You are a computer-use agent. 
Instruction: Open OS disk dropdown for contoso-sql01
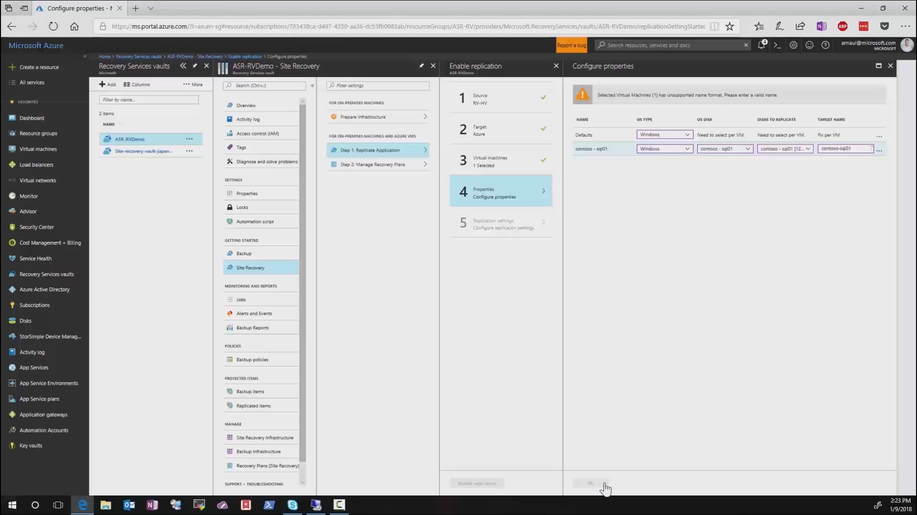(725, 149)
